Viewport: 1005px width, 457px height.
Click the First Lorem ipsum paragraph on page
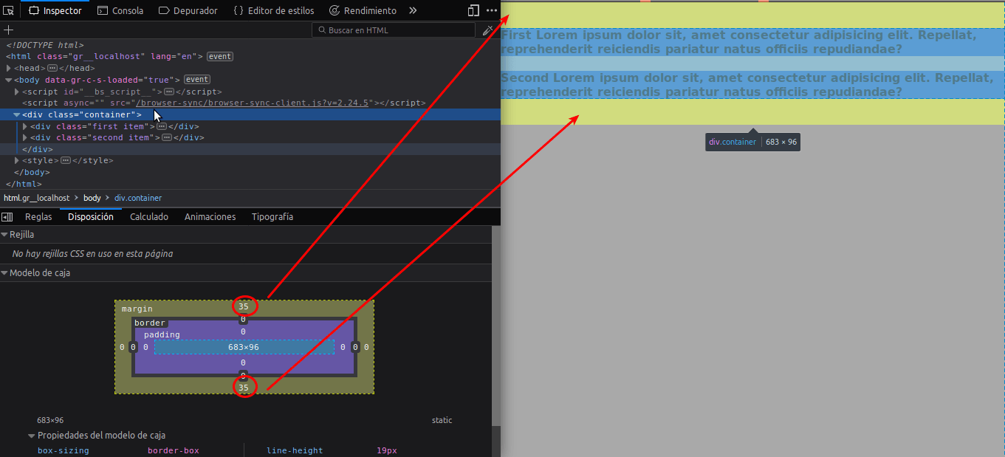point(752,42)
